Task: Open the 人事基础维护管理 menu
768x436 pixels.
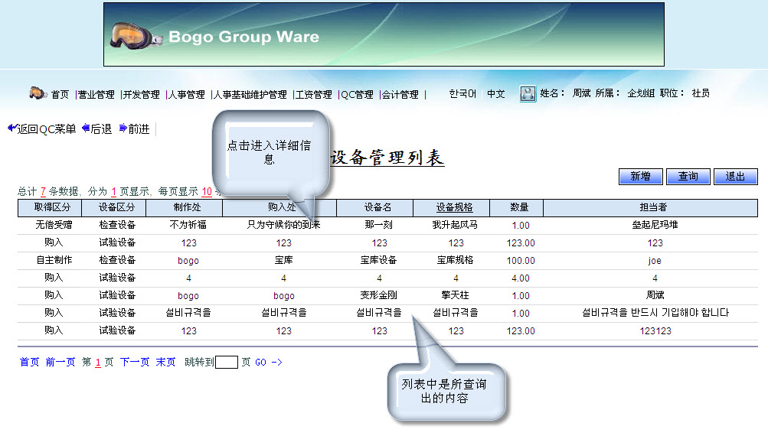Action: tap(250, 94)
